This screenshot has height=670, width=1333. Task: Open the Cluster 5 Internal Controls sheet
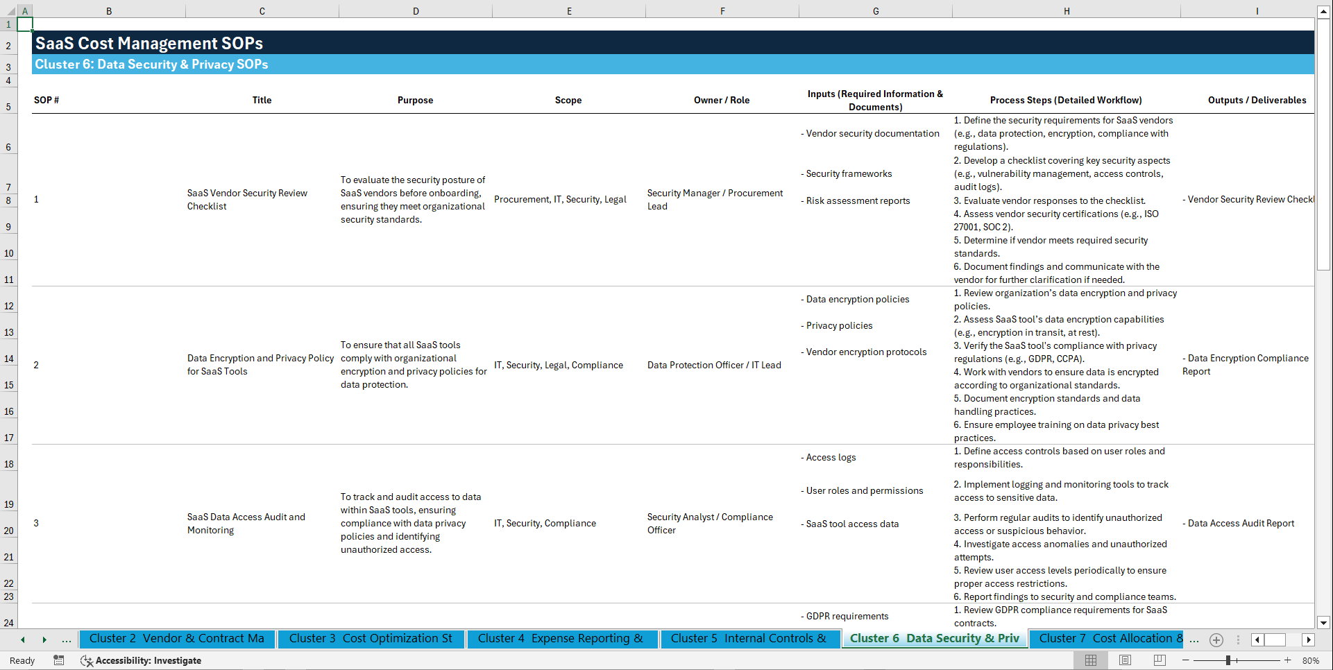point(750,639)
